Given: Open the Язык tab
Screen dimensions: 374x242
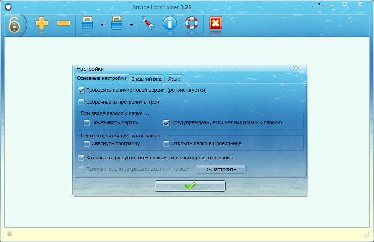Looking at the screenshot, I should pos(174,79).
